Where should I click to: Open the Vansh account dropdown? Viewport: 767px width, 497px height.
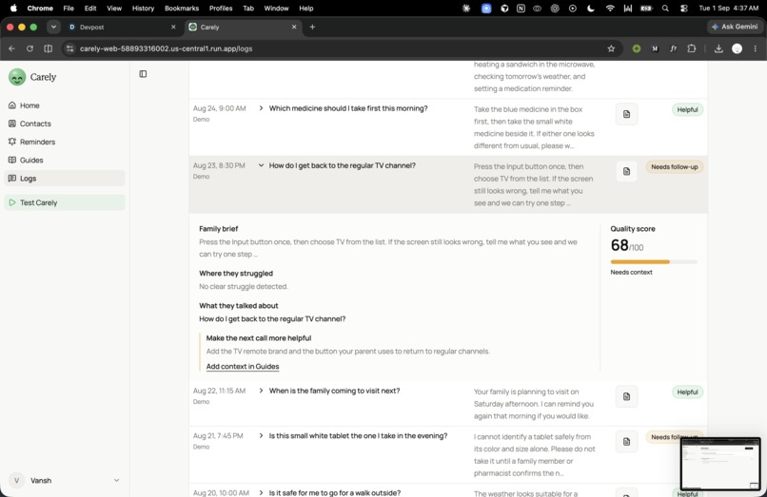coord(65,481)
